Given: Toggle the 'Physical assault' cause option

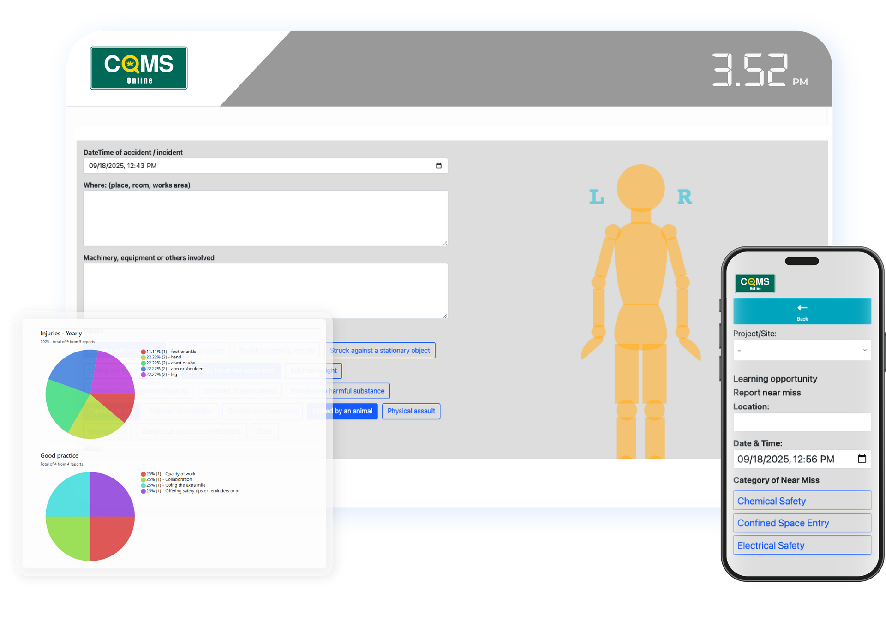Looking at the screenshot, I should pyautogui.click(x=411, y=411).
